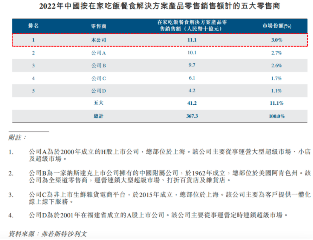
Task: Click the 資料來源：弗若斯特沙利文 source line
Action: click(48, 234)
